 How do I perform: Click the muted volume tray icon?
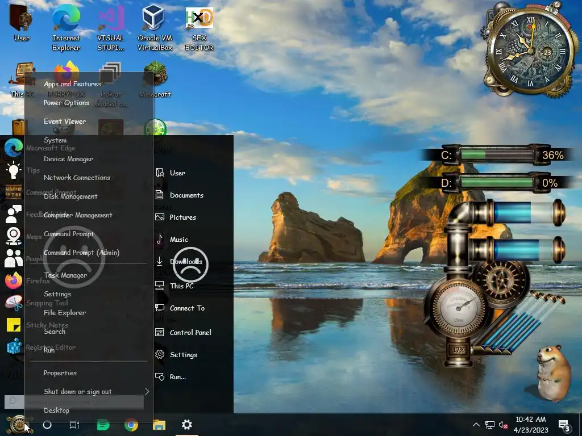(x=503, y=425)
